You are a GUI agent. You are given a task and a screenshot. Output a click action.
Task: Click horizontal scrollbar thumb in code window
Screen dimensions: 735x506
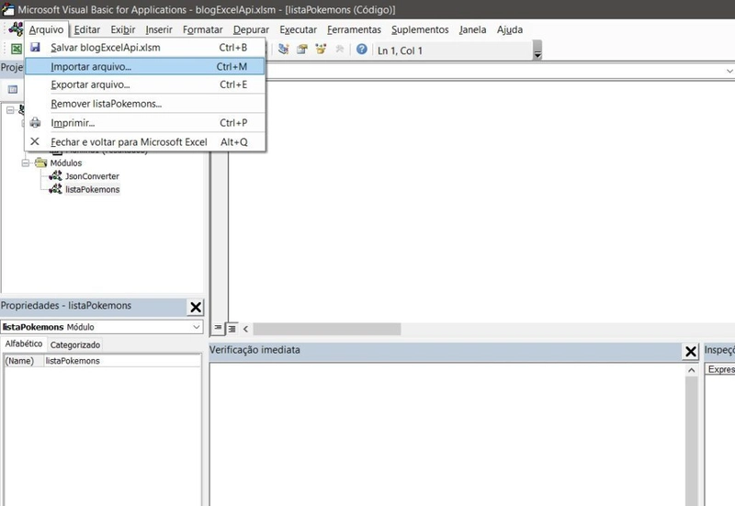coord(327,329)
